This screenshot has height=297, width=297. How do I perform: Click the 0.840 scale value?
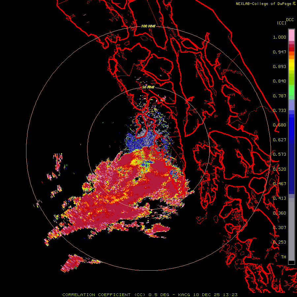pyautogui.click(x=280, y=81)
